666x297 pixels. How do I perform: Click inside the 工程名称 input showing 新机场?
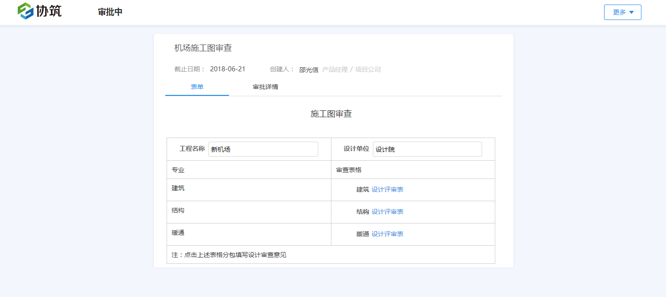[263, 149]
